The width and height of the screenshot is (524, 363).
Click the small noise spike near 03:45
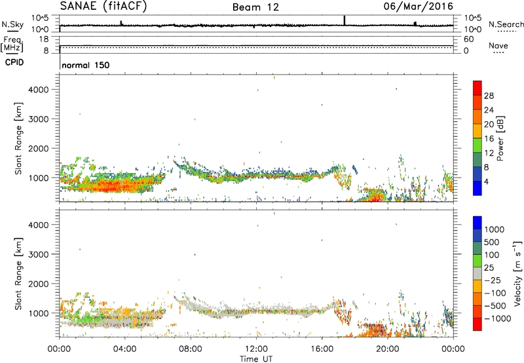(x=121, y=23)
